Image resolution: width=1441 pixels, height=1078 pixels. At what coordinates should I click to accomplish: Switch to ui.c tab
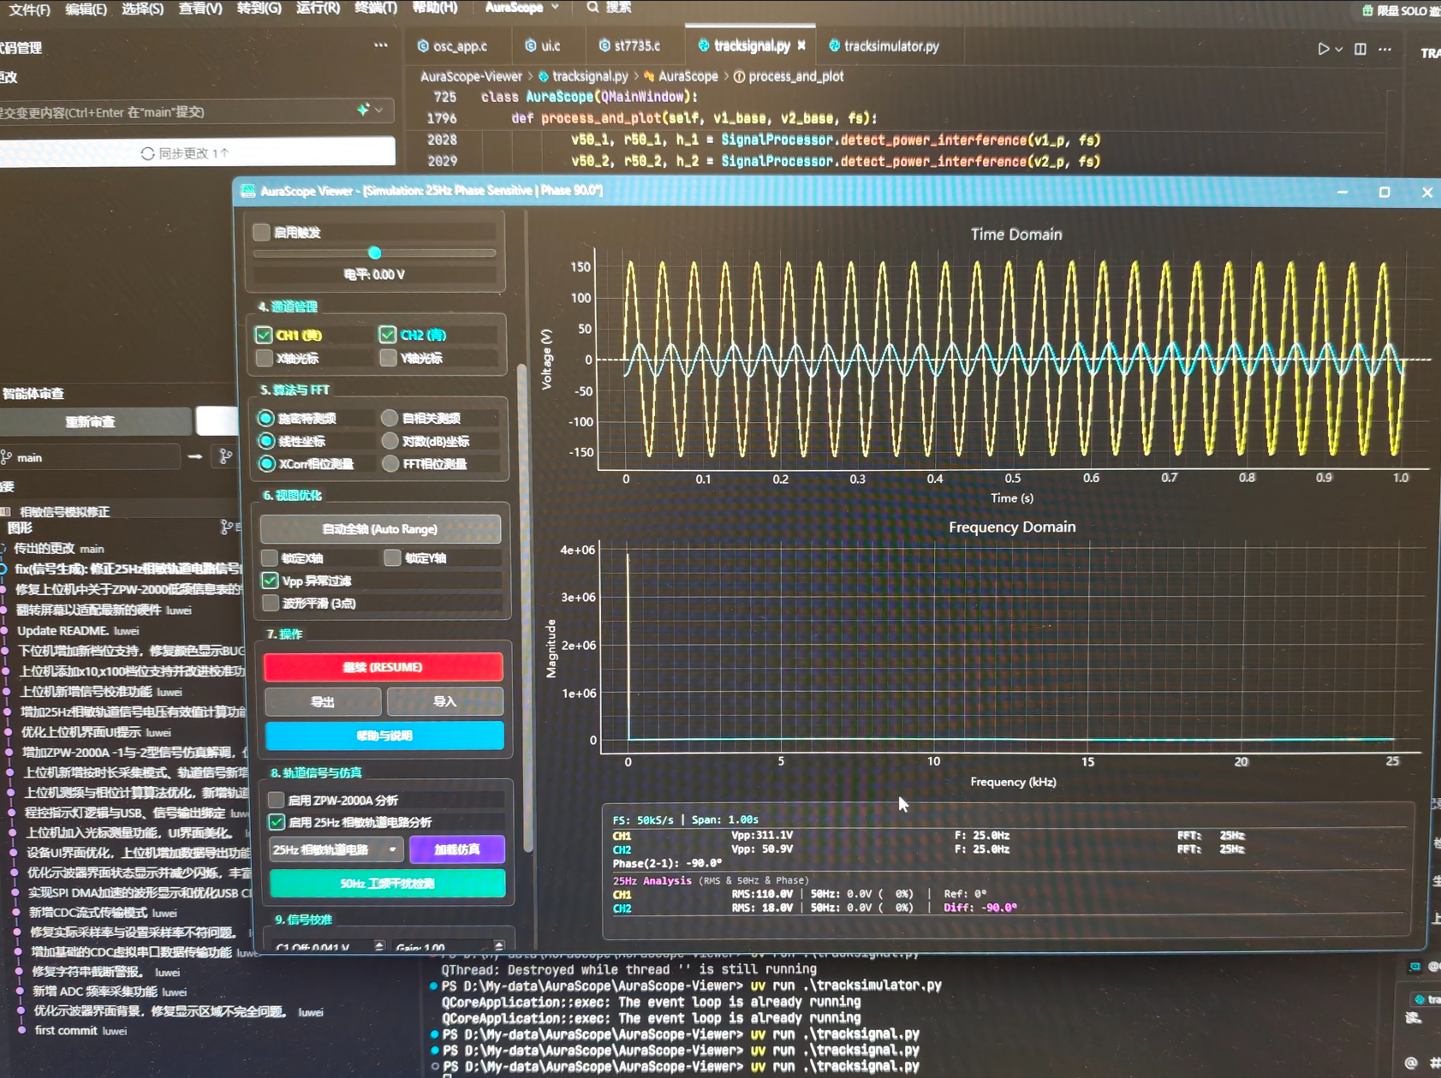point(543,46)
